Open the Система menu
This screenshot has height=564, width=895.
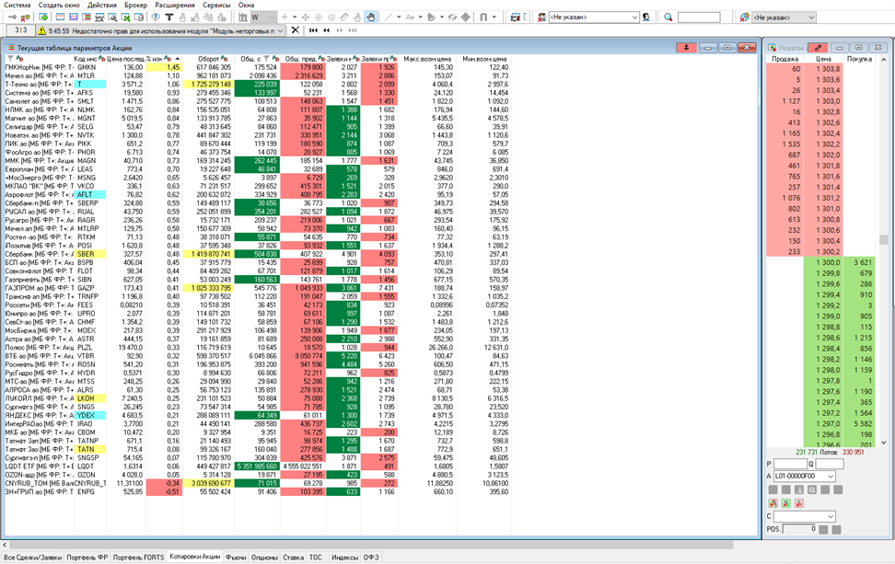pyautogui.click(x=17, y=5)
